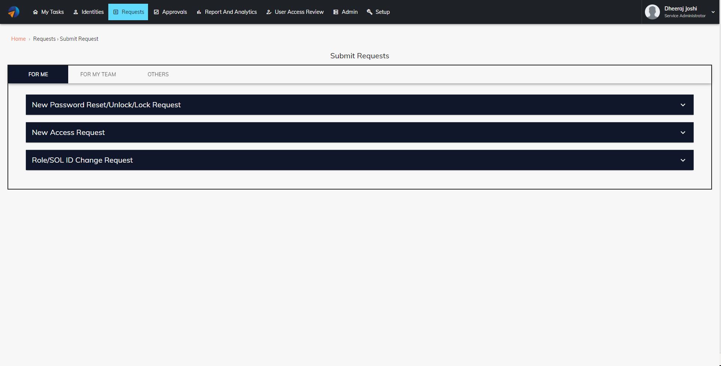The image size is (721, 366).
Task: Open Dheeraj Joshi's profile avatar
Action: pyautogui.click(x=652, y=12)
